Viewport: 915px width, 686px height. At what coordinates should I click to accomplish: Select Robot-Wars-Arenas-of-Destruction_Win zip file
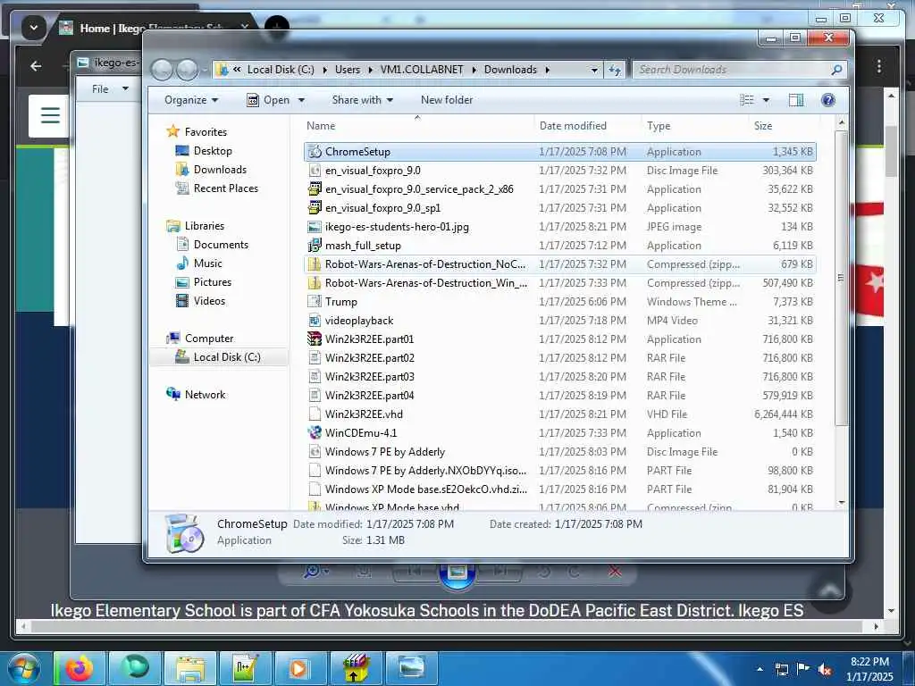(559, 283)
